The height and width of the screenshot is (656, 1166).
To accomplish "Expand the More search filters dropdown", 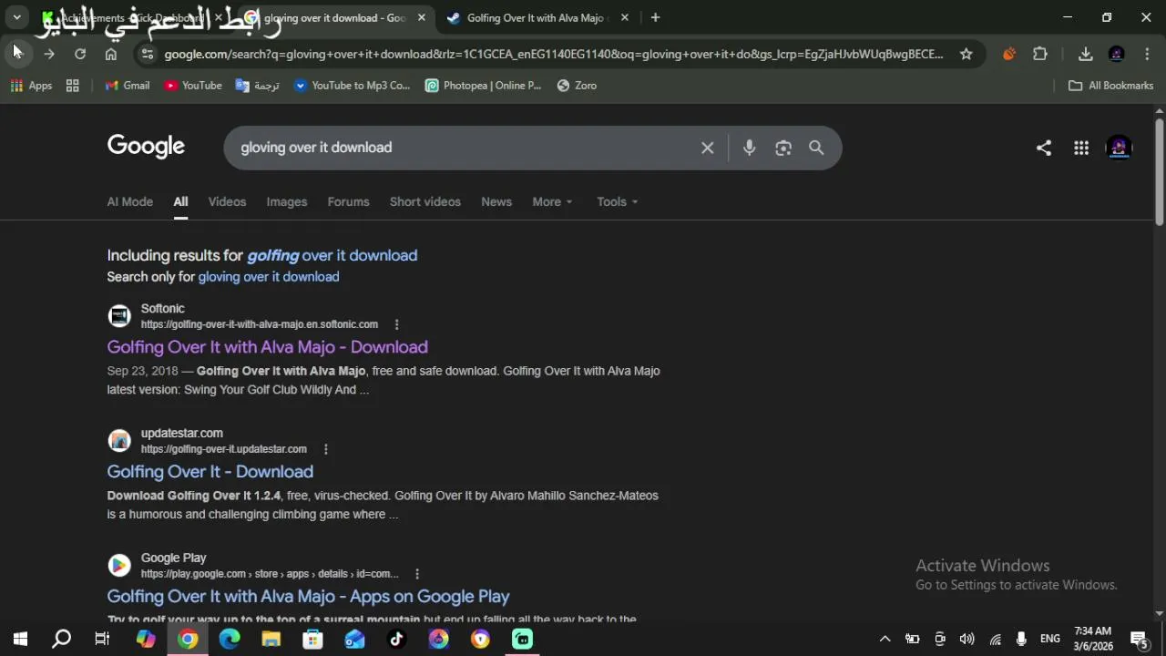I will 552,201.
